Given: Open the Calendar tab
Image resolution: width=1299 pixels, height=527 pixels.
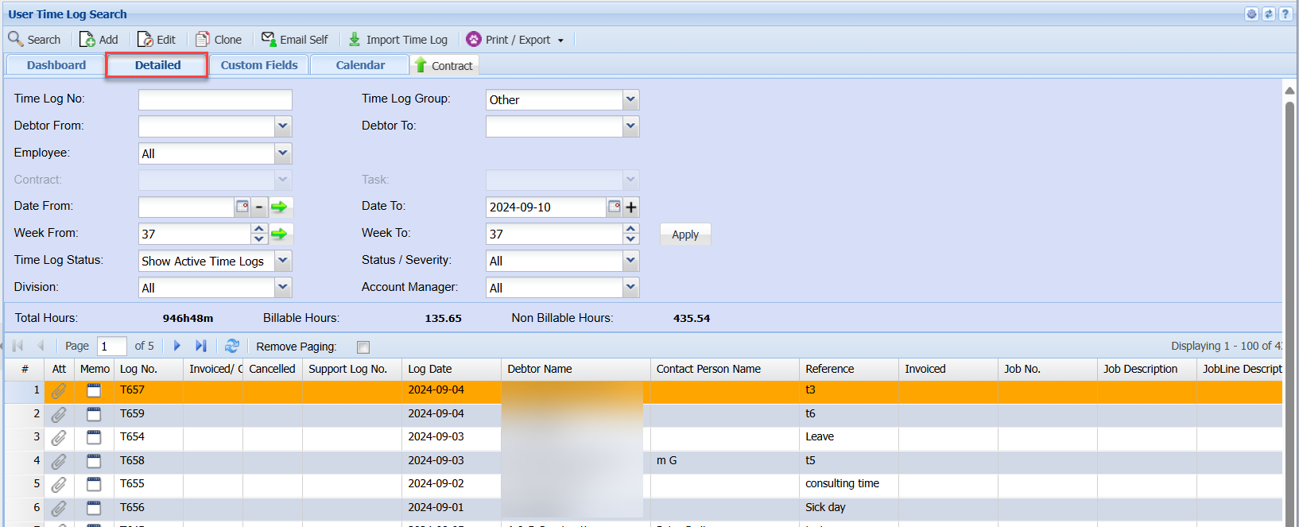Looking at the screenshot, I should [x=360, y=65].
